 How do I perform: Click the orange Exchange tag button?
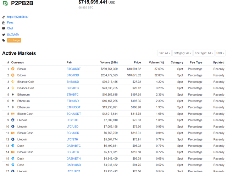[x=14, y=40]
